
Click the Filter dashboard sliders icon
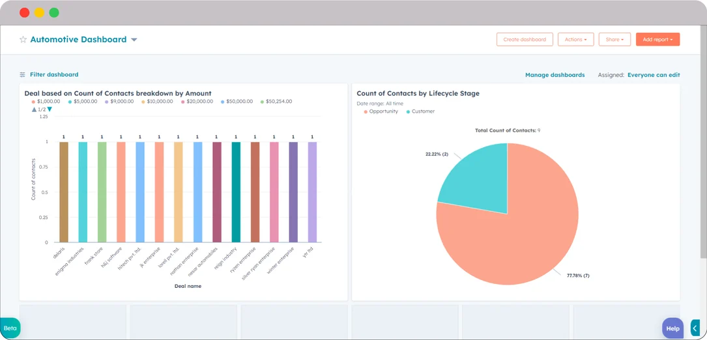tap(23, 75)
